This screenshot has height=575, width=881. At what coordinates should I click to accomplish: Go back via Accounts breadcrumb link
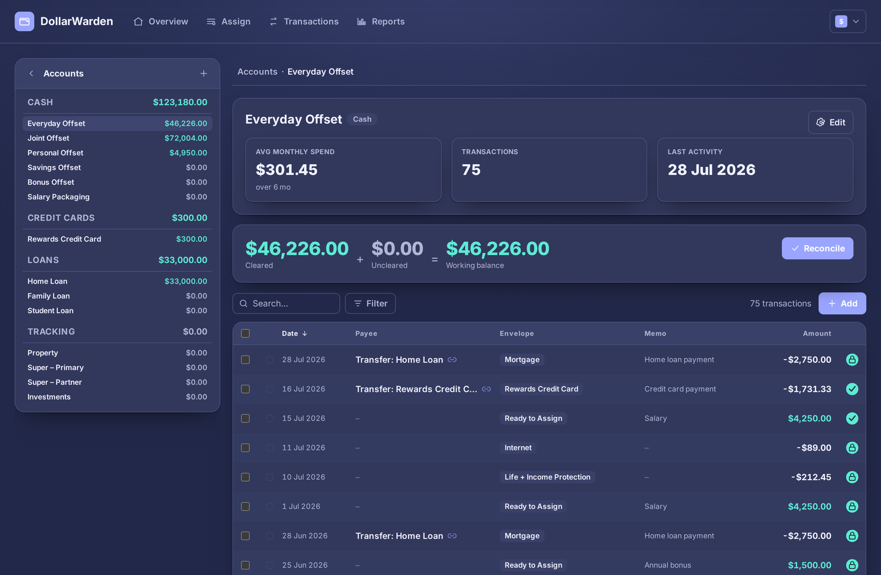point(257,72)
